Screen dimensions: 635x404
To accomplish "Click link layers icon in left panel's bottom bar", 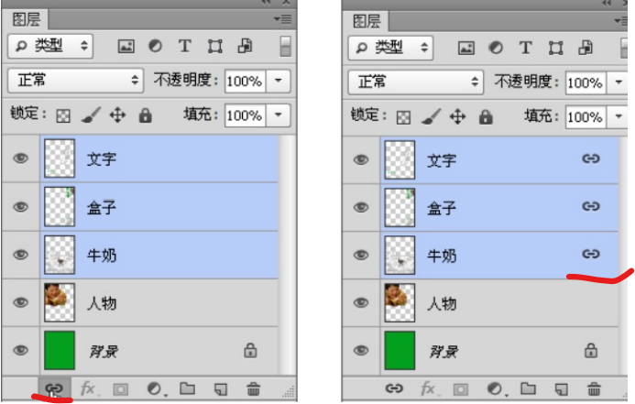I will pyautogui.click(x=55, y=388).
